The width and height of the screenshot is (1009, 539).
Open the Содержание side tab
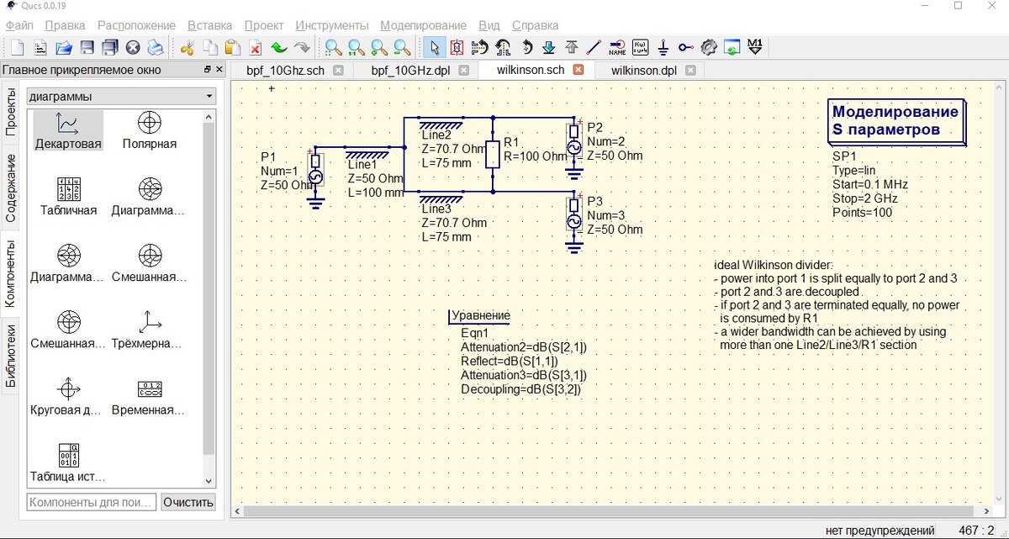[x=11, y=188]
